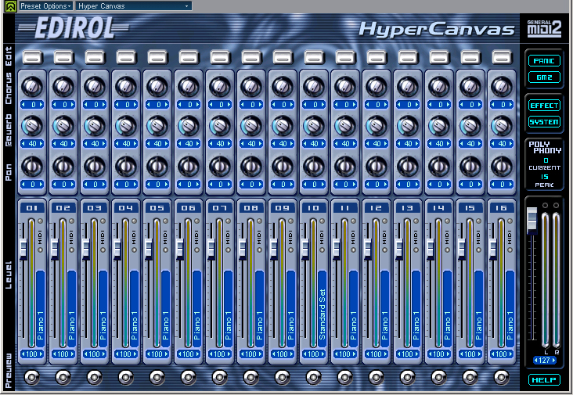Toggle the upper MIDI indicator on channel 12
573x395 pixels.
tap(384, 221)
